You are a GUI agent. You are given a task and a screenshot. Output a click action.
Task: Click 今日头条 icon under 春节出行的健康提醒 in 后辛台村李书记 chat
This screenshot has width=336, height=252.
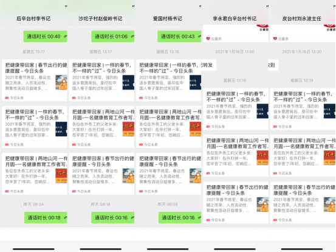pos(7,98)
